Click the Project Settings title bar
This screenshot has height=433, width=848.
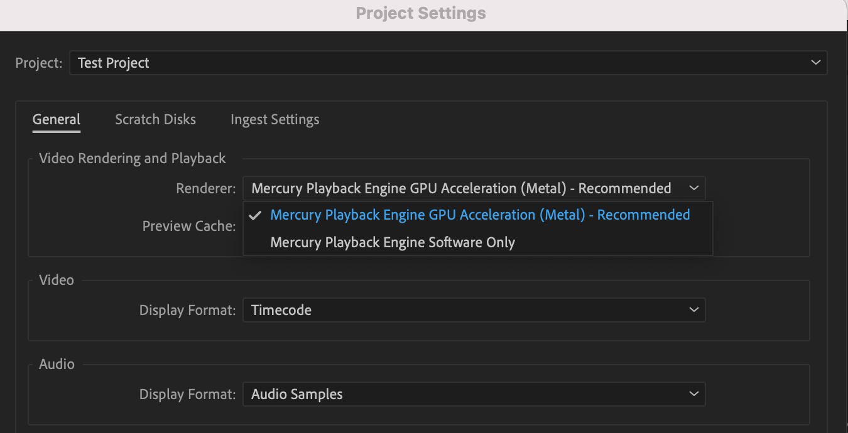click(421, 13)
